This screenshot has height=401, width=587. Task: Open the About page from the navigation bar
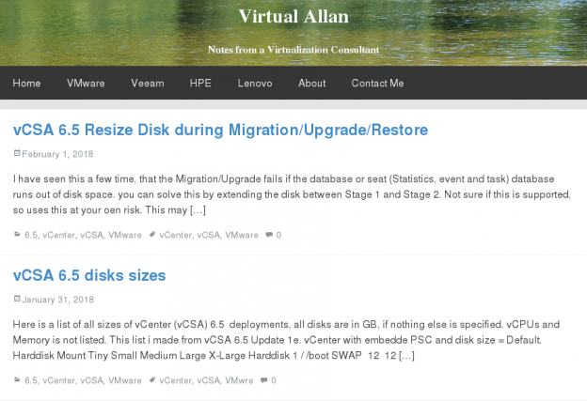tap(311, 83)
